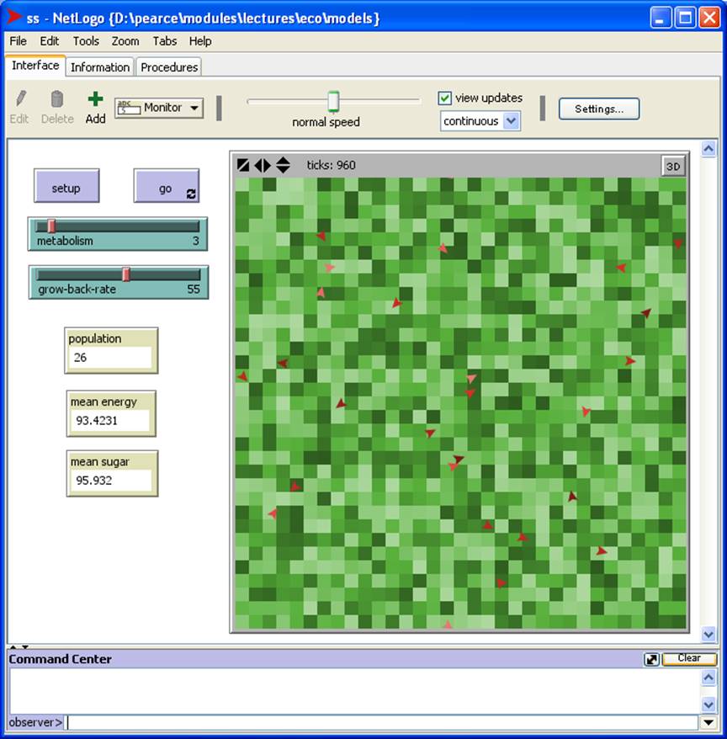Switch to the Procedures tab
The width and height of the screenshot is (727, 739).
pyautogui.click(x=169, y=67)
